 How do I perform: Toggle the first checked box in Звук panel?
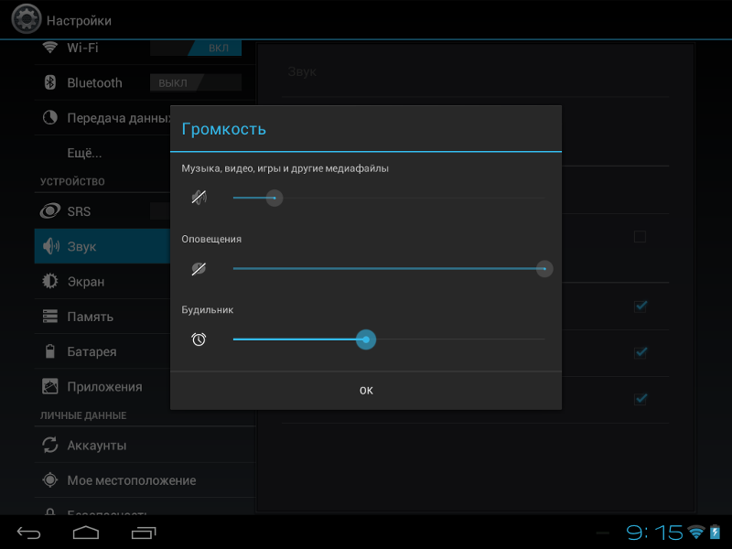[640, 307]
